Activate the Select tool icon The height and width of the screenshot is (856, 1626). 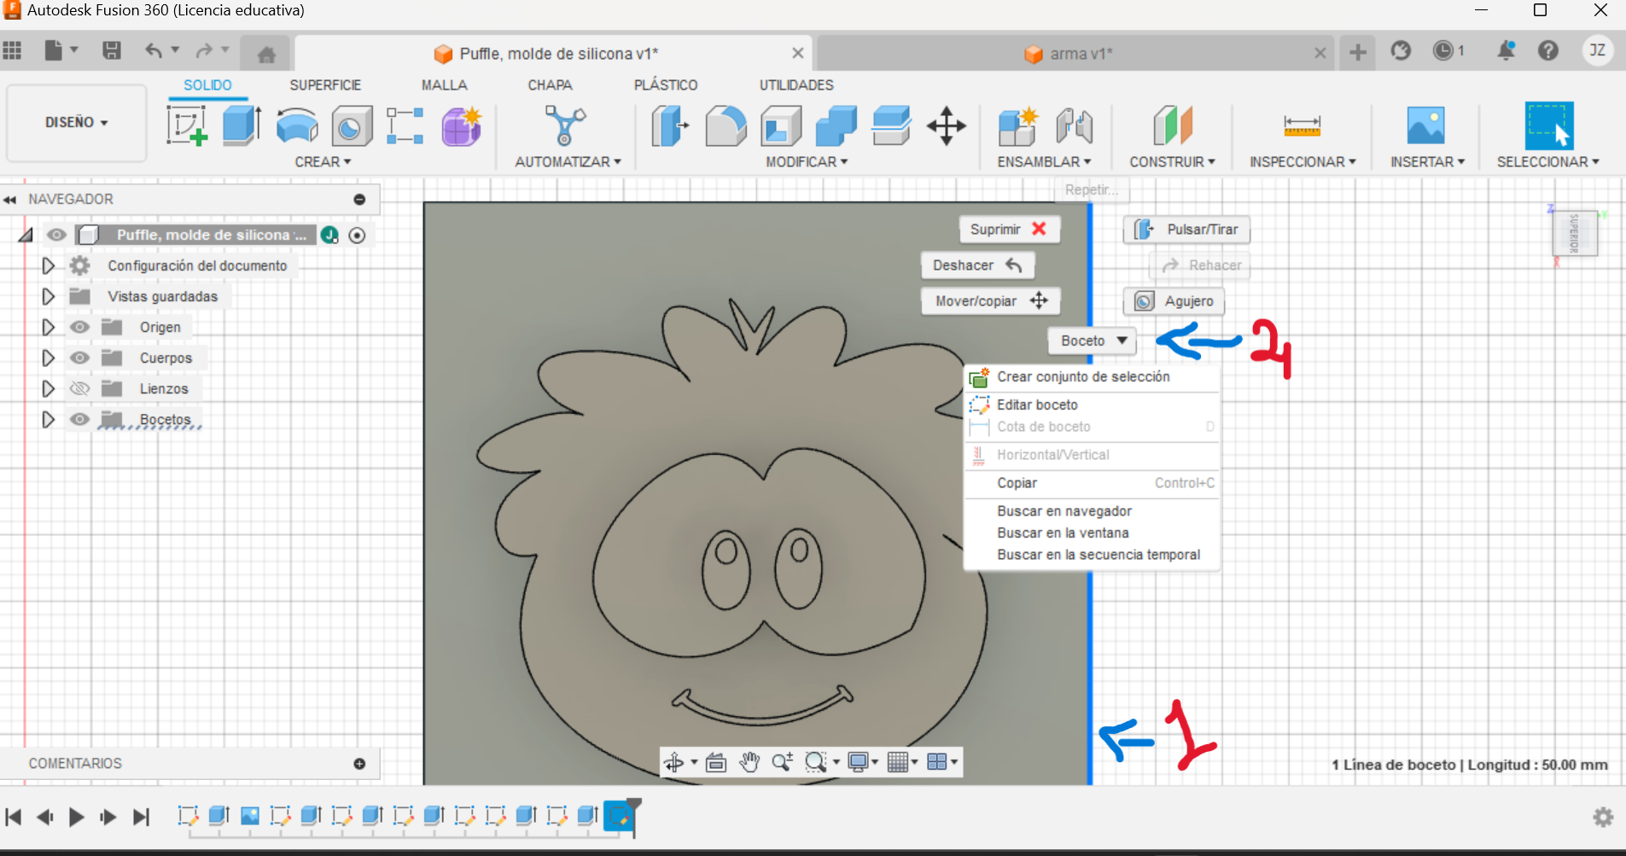point(1548,125)
